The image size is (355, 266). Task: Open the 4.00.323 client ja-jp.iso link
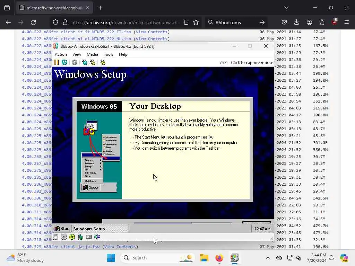tap(61, 247)
